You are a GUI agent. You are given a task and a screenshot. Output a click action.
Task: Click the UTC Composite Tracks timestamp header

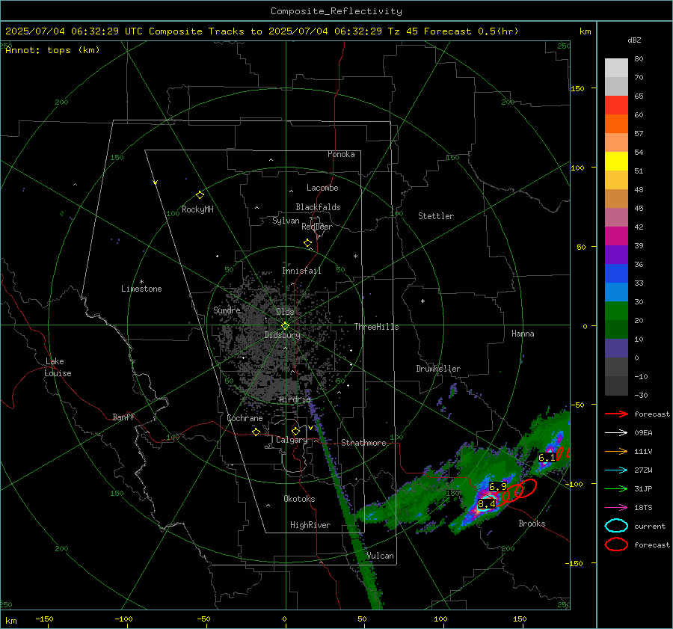(x=262, y=31)
